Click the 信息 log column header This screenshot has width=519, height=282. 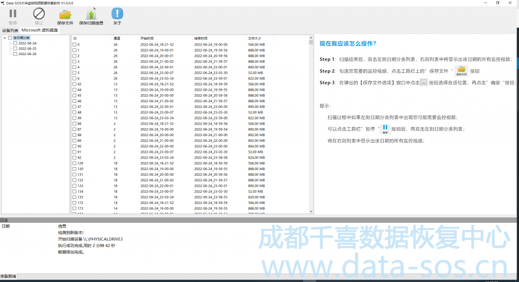coord(62,226)
